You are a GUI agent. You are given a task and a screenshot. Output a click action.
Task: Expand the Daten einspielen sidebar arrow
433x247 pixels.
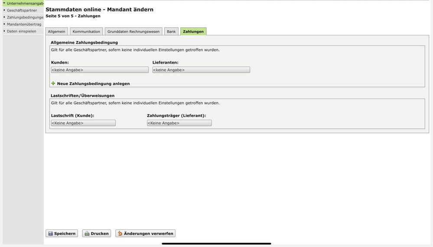pyautogui.click(x=4, y=31)
